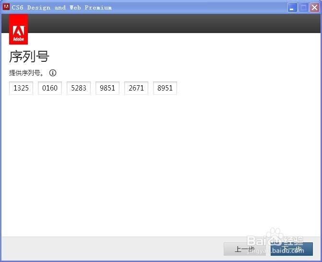The width and height of the screenshot is (322, 262).
Task: Select the serial field containing 1325
Action: [21, 88]
